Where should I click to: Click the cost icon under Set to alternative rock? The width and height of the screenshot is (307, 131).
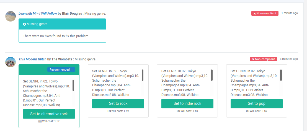(x=40, y=121)
